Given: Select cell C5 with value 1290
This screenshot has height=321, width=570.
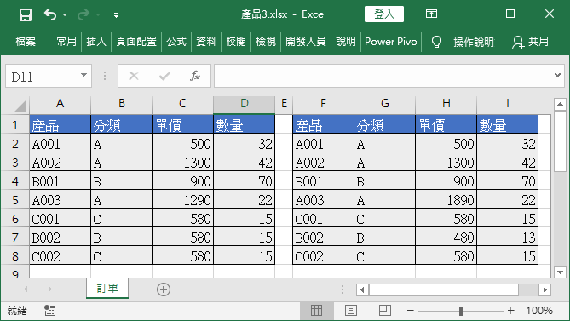Looking at the screenshot, I should pos(183,200).
